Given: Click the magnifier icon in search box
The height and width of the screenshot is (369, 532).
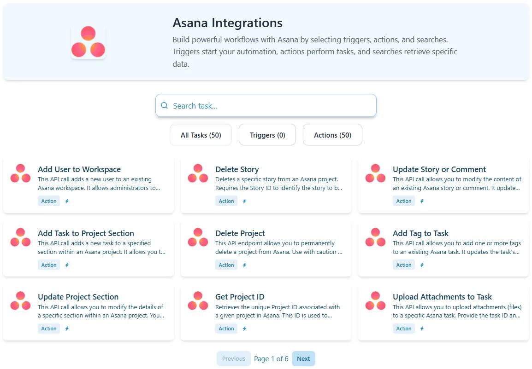Looking at the screenshot, I should click(x=165, y=106).
